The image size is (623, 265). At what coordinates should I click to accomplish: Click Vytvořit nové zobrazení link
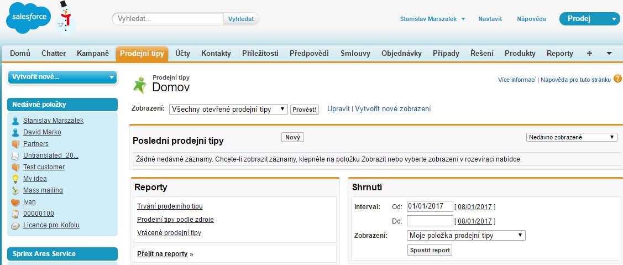click(x=393, y=108)
